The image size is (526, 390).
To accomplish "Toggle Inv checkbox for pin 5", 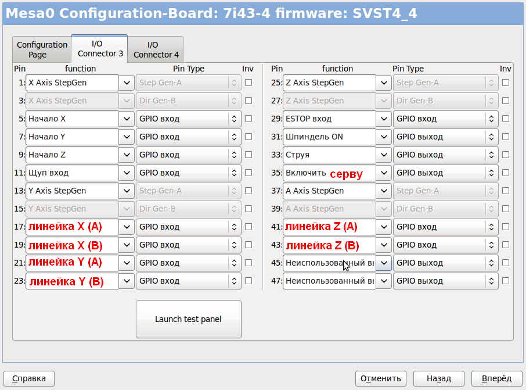I will tap(248, 119).
